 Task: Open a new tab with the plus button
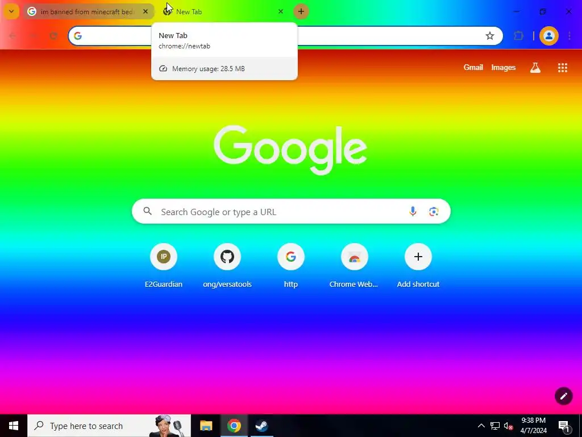301,11
